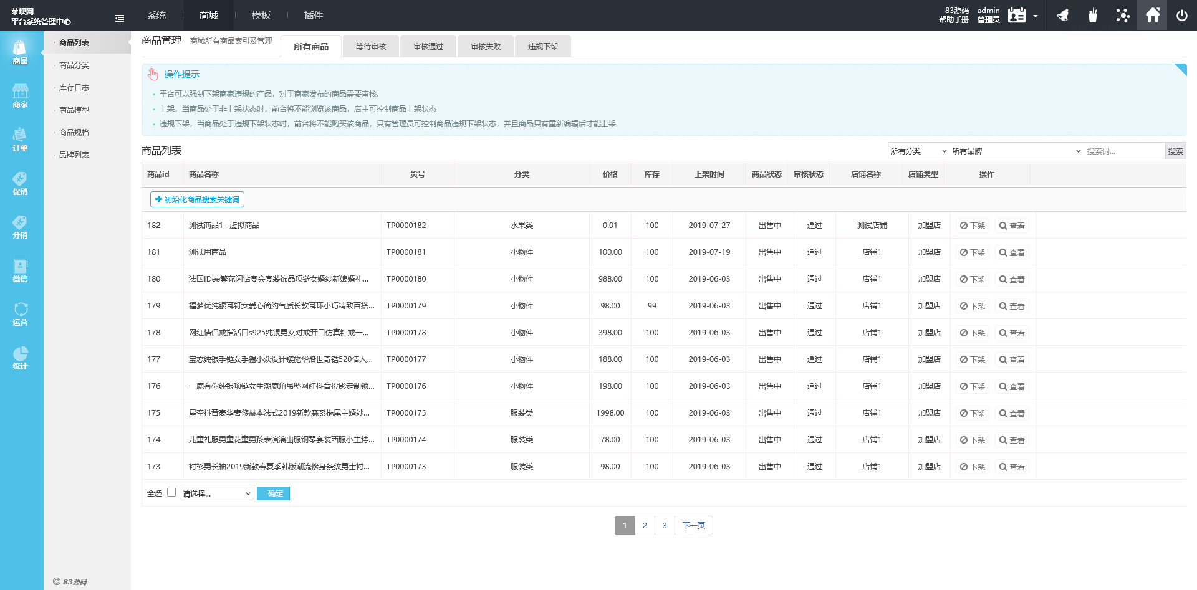Select 库存日志 in the submenu
The height and width of the screenshot is (590, 1197).
[74, 88]
